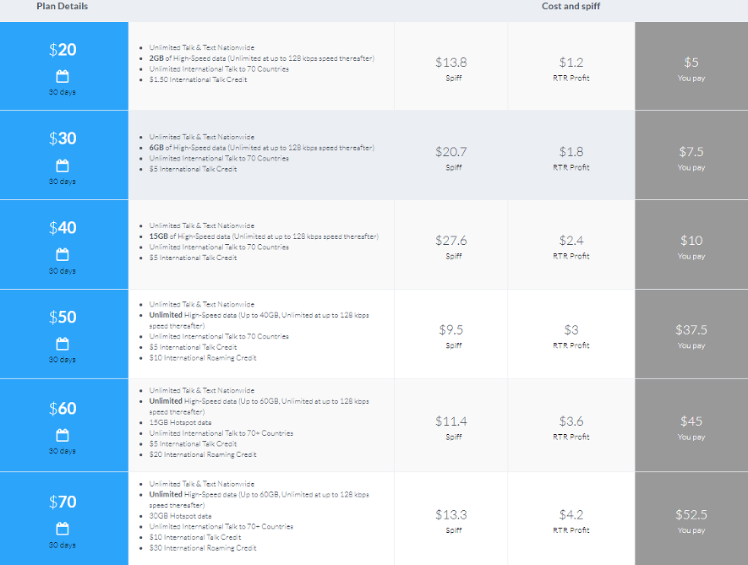Click the $52.5 You pay cell
The image size is (748, 565).
[691, 519]
